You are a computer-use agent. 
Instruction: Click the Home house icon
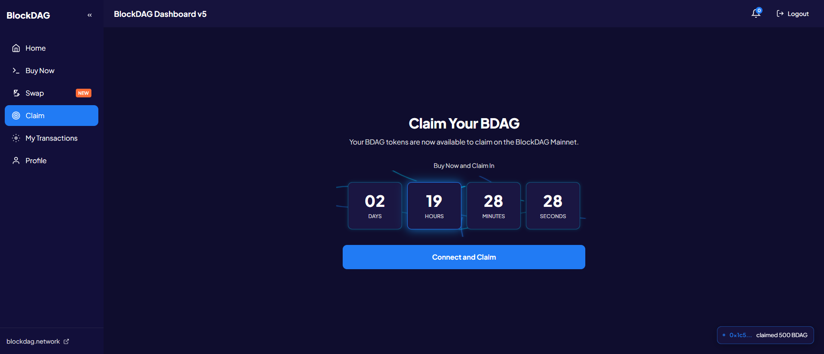tap(16, 48)
